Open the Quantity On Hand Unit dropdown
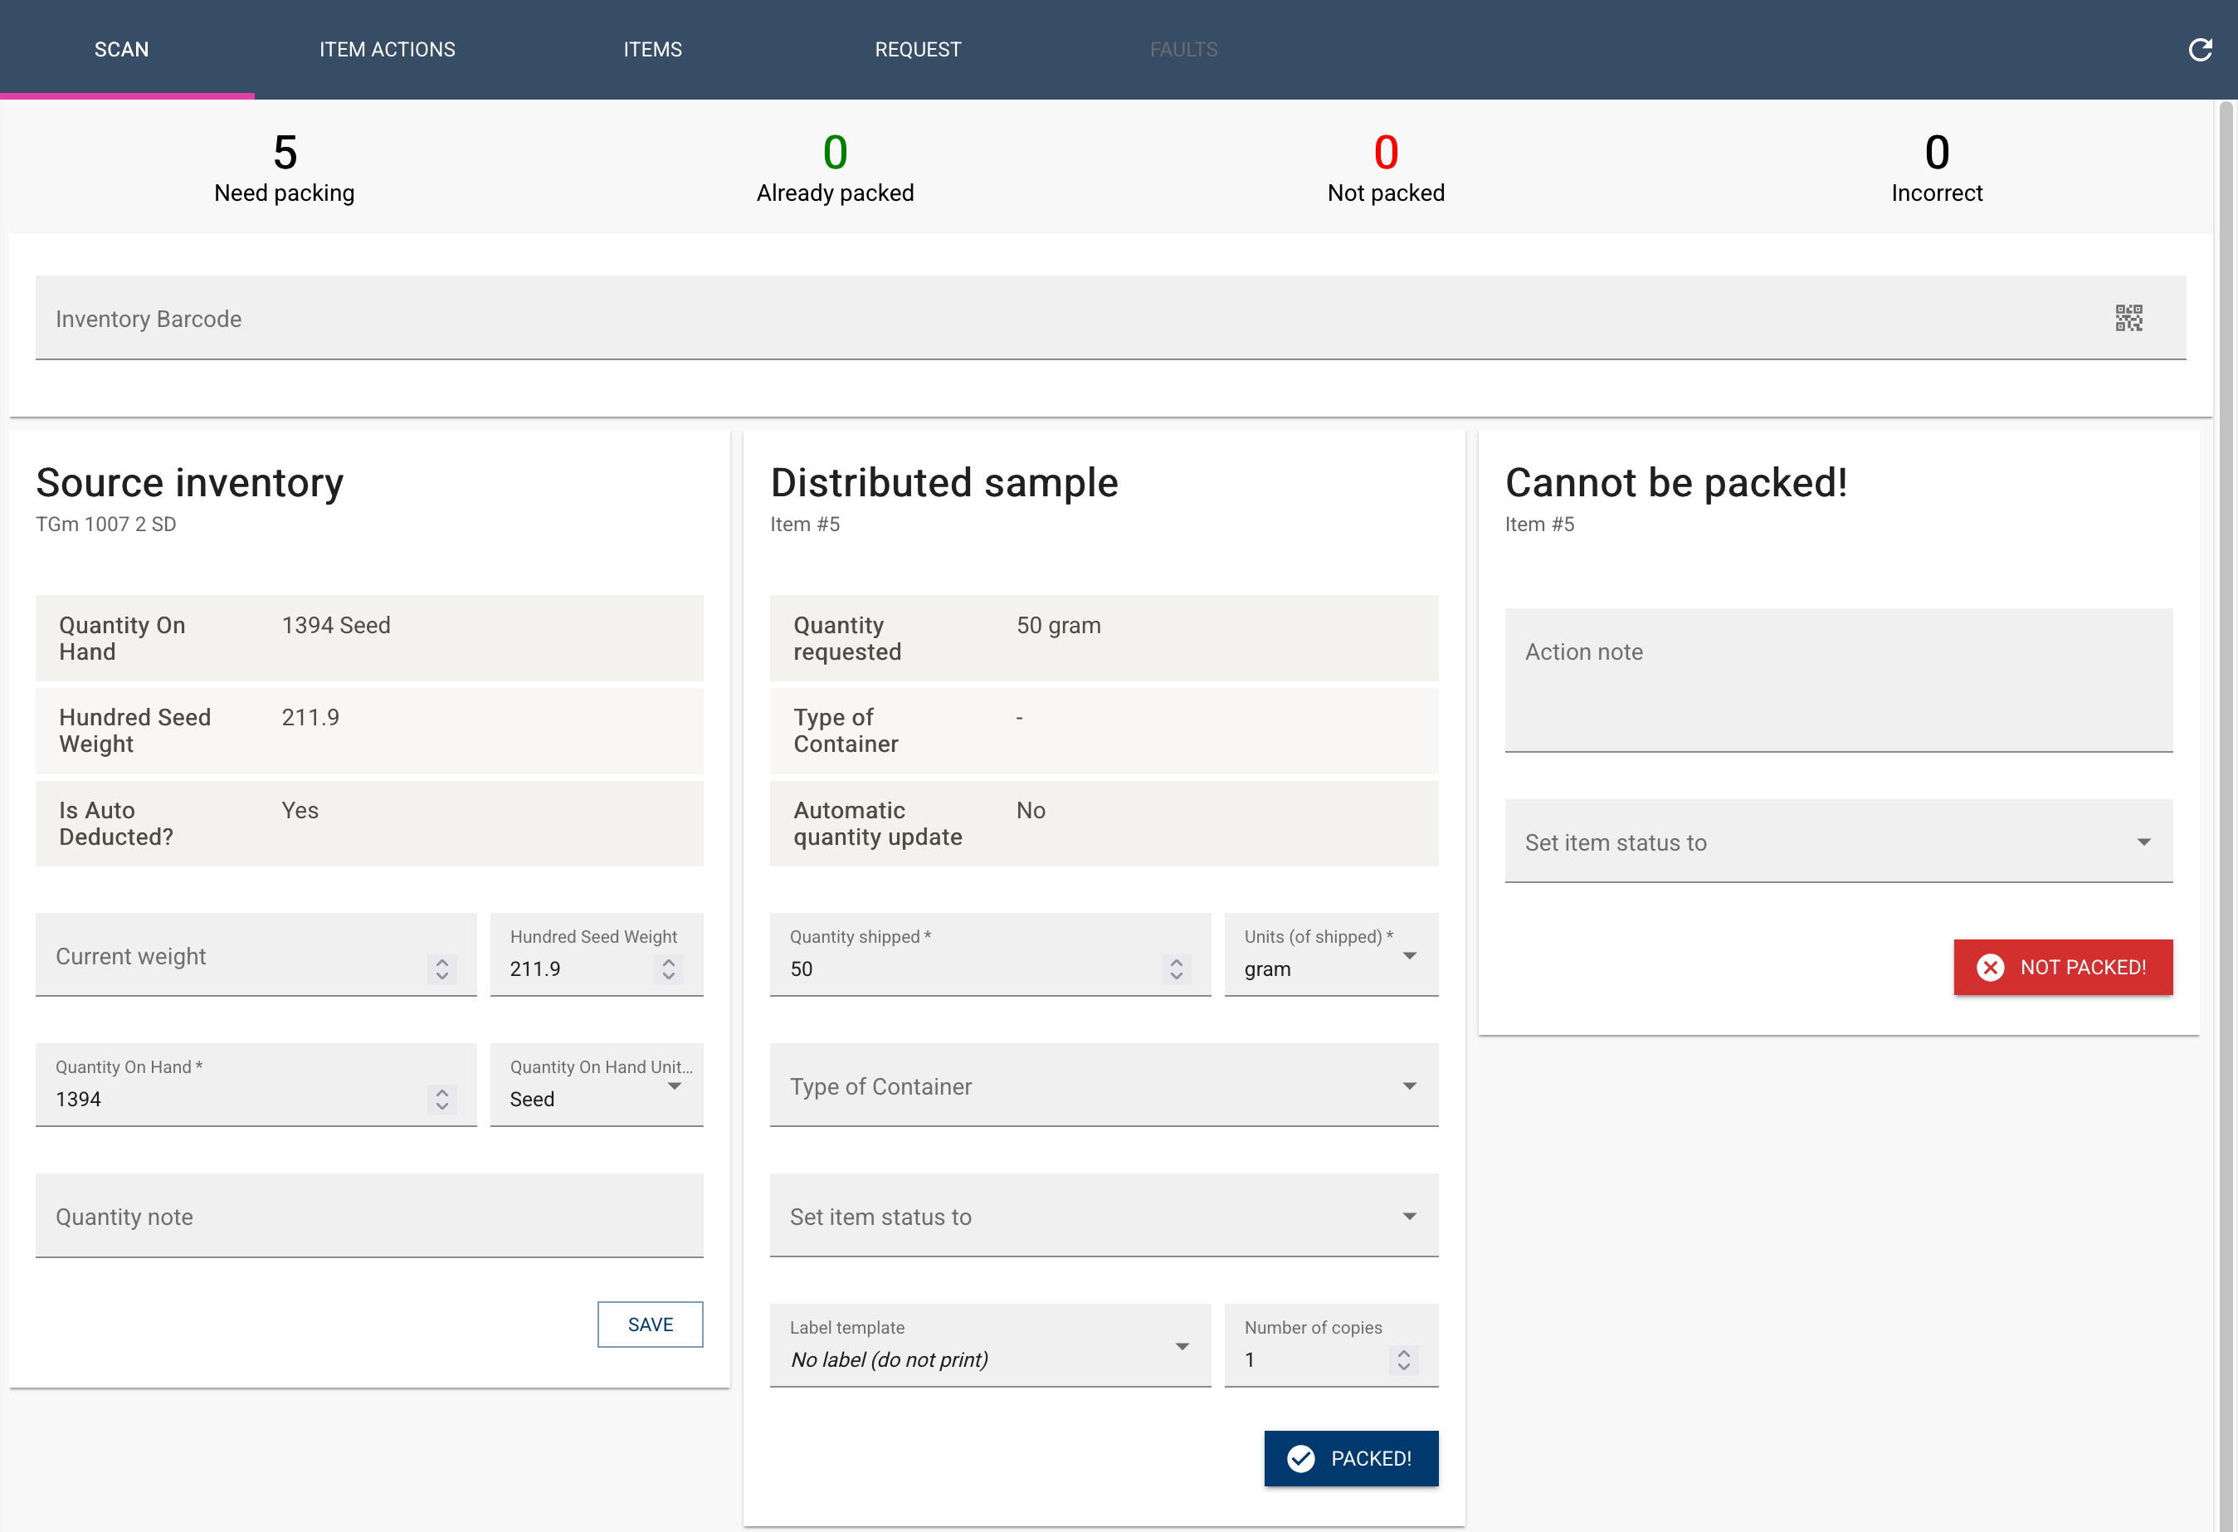This screenshot has height=1532, width=2238. pos(596,1086)
